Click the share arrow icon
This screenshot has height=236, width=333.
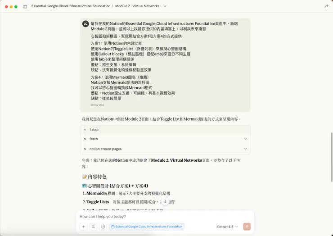click(326, 6)
